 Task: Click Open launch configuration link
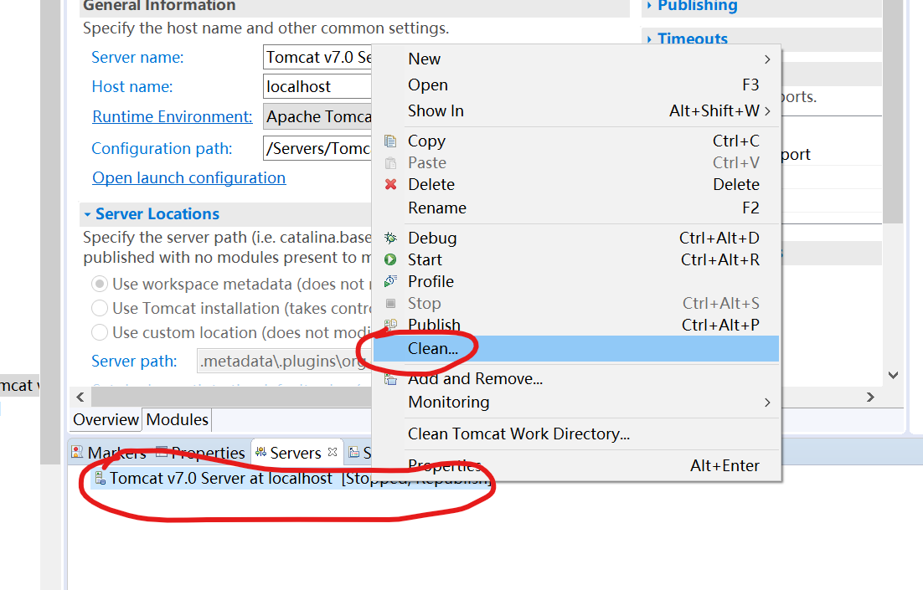189,177
